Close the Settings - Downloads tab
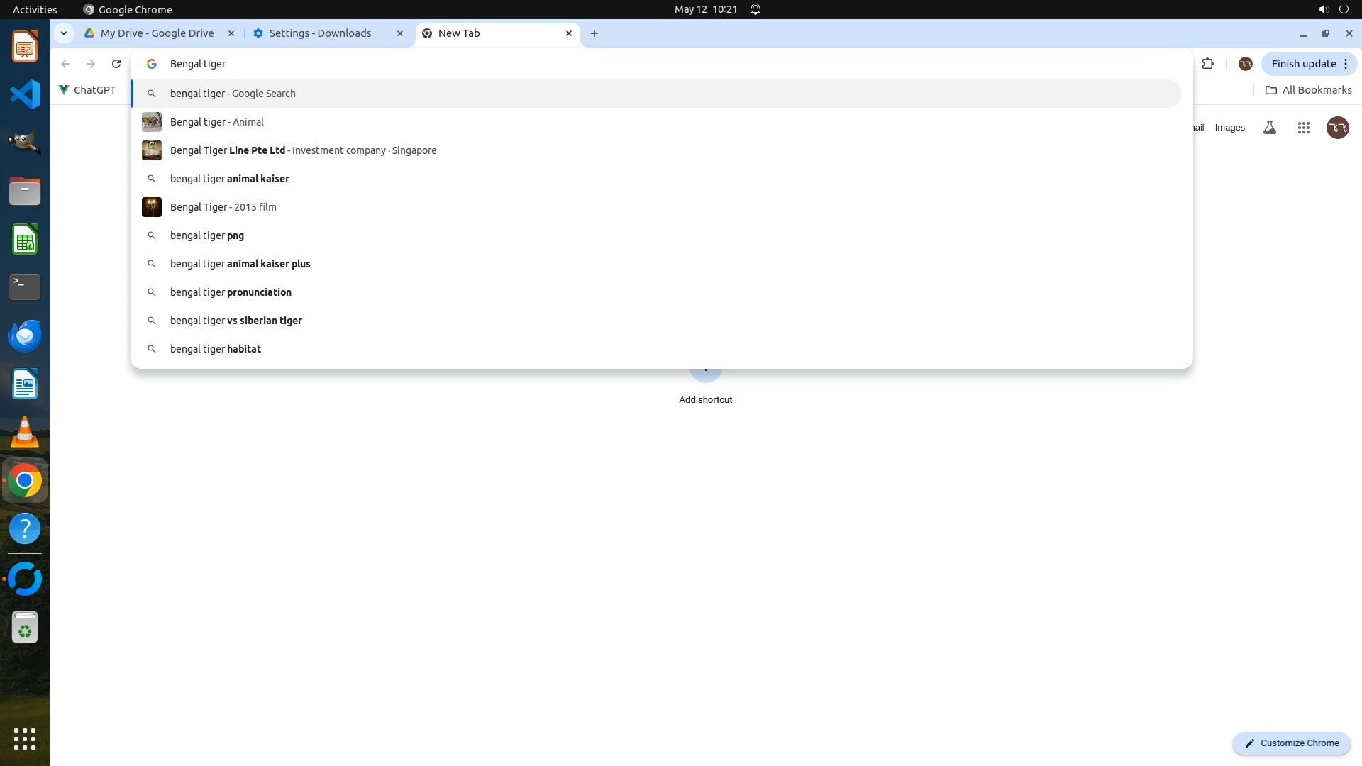 [400, 33]
